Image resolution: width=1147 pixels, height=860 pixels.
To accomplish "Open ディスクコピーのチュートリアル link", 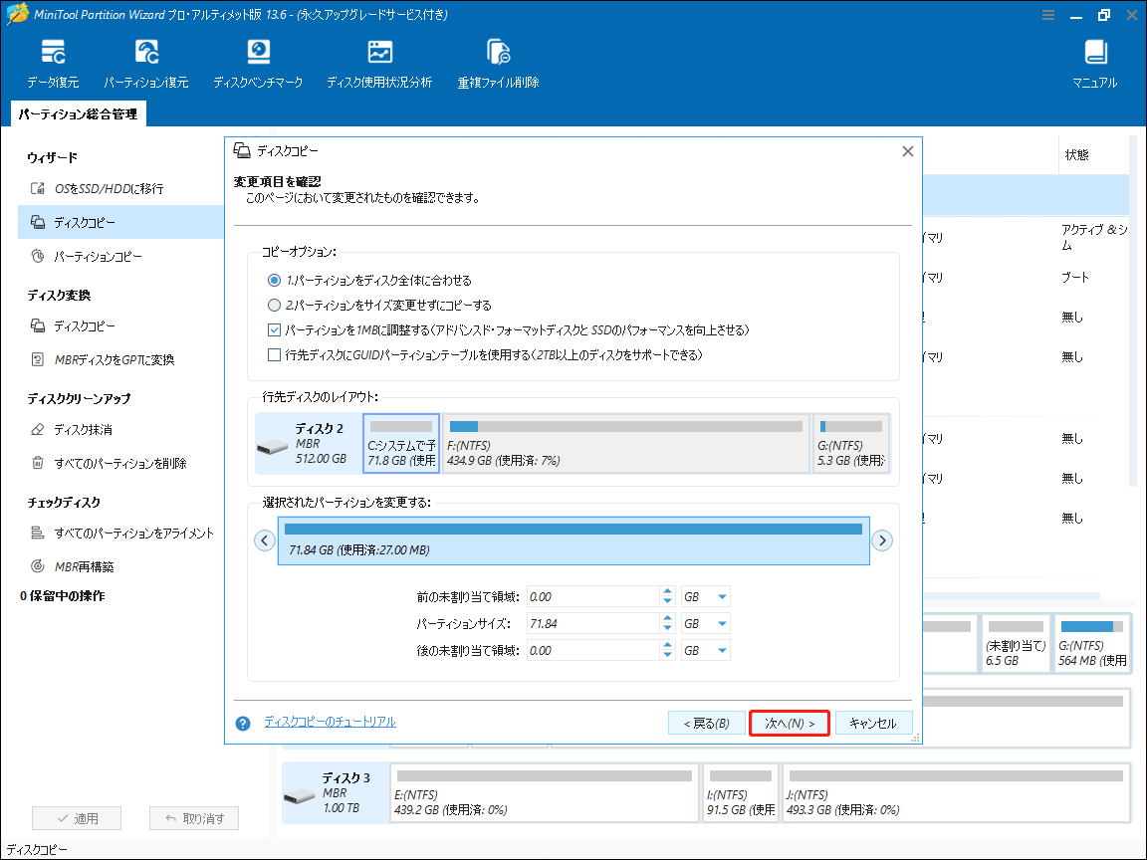I will pos(330,722).
